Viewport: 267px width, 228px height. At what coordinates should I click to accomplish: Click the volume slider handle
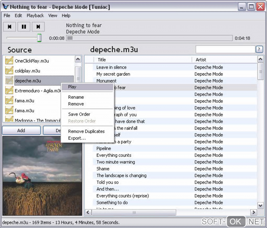(39, 38)
